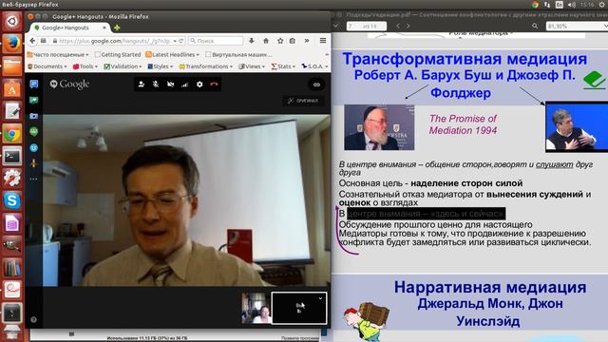Screen dimensions: 608x342
Task: Launch Google Chrome from the dock
Action: pyautogui.click(x=12, y=134)
